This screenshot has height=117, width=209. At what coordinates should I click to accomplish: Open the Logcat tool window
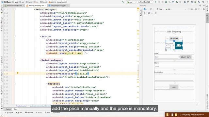coord(9,112)
